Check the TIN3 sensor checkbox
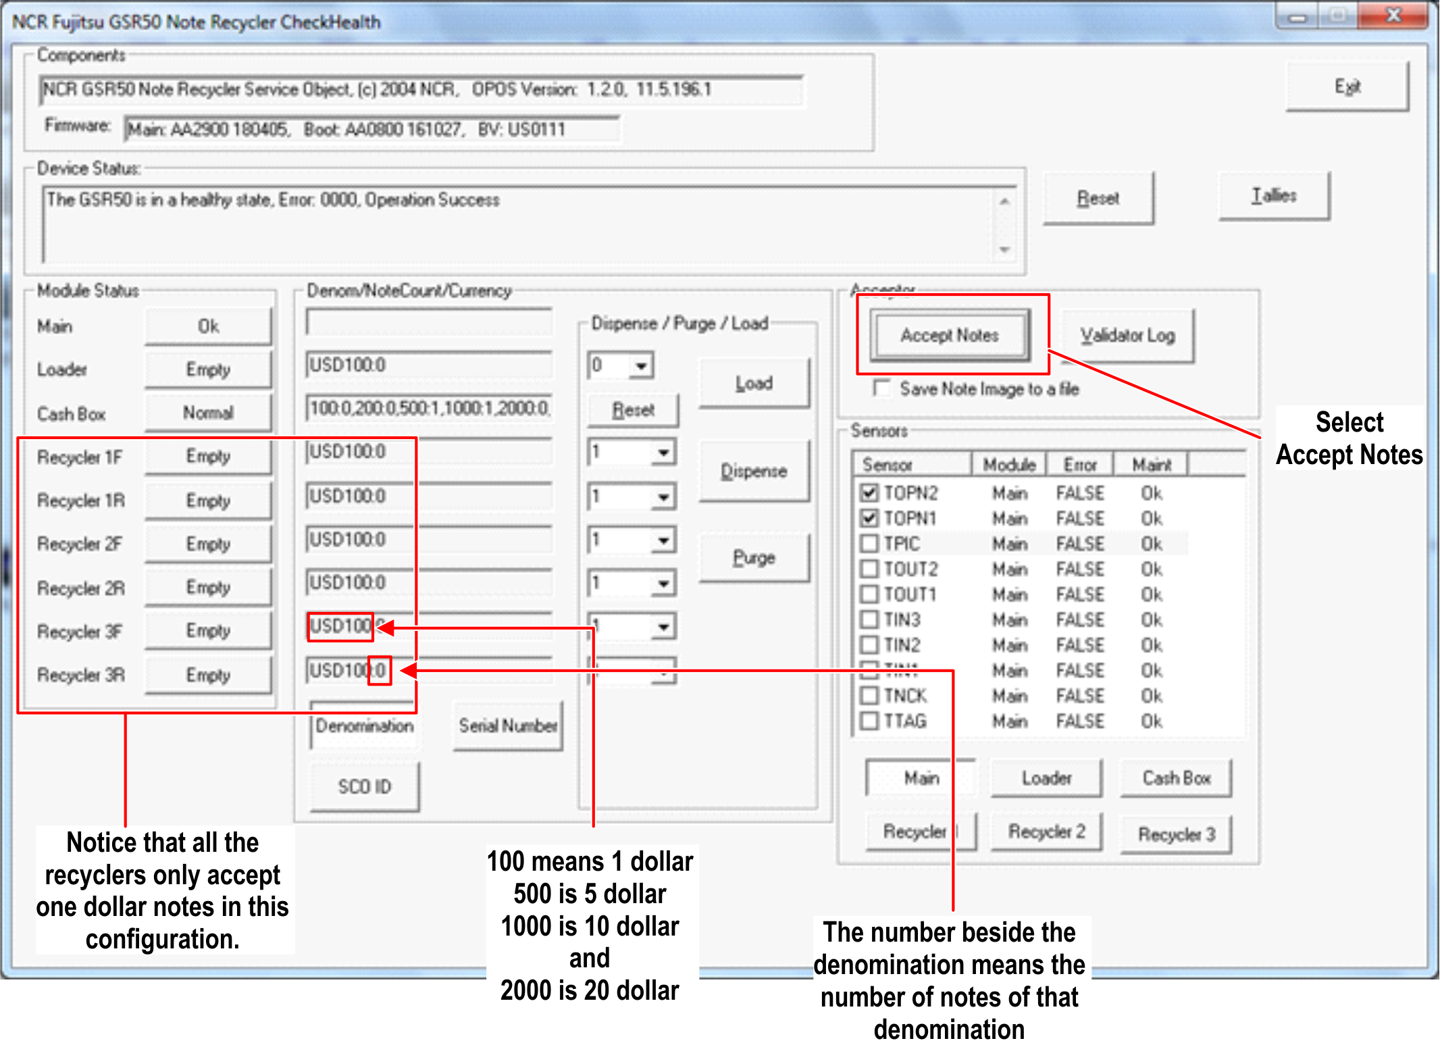This screenshot has width=1440, height=1045. 869,619
